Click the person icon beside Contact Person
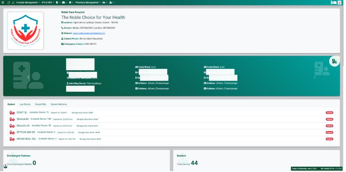346x172 pixels. 62,39
